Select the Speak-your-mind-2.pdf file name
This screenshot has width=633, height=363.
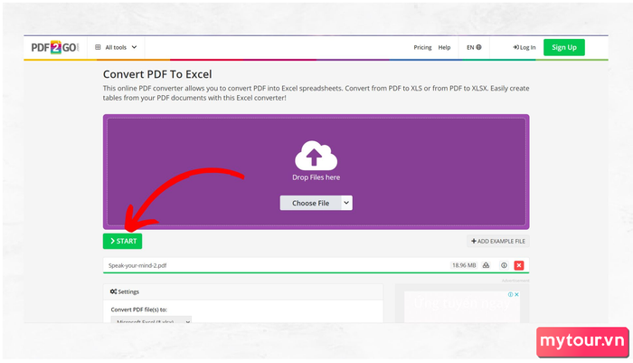[137, 265]
